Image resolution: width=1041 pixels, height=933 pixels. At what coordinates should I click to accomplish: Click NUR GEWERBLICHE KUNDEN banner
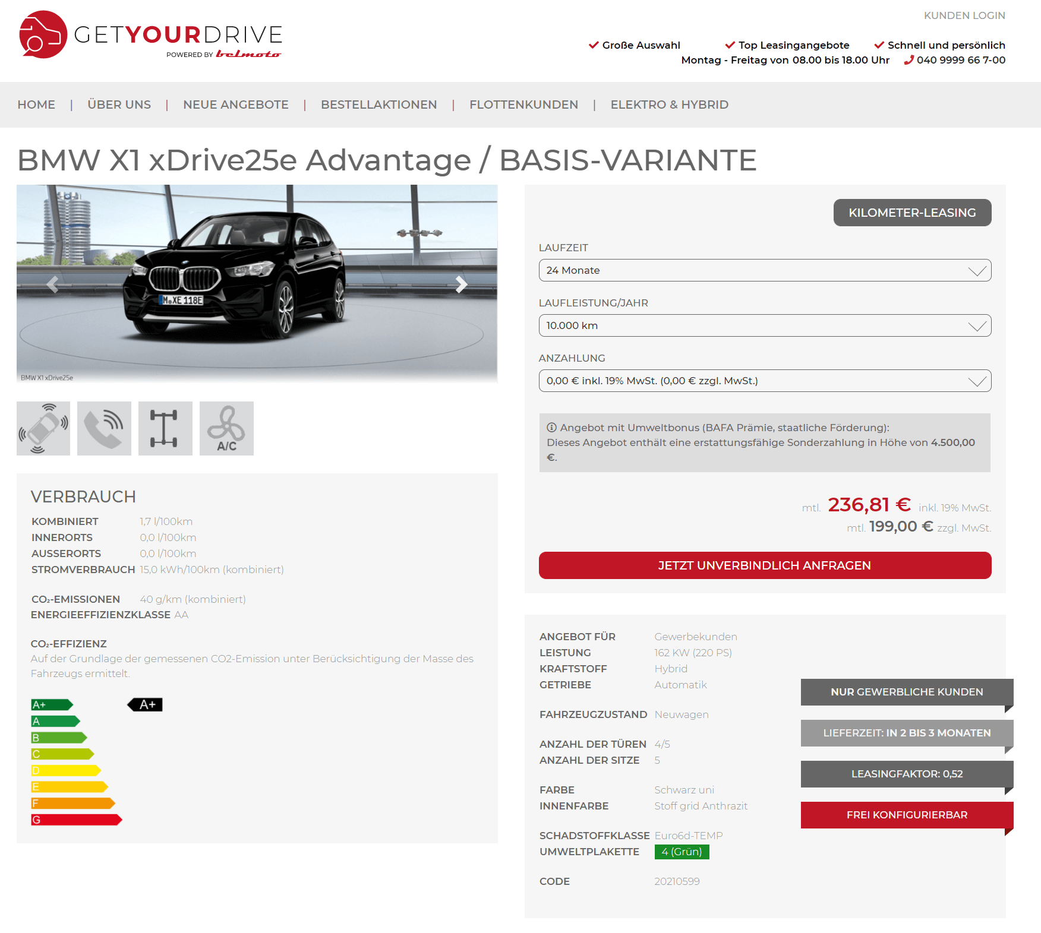(x=907, y=692)
